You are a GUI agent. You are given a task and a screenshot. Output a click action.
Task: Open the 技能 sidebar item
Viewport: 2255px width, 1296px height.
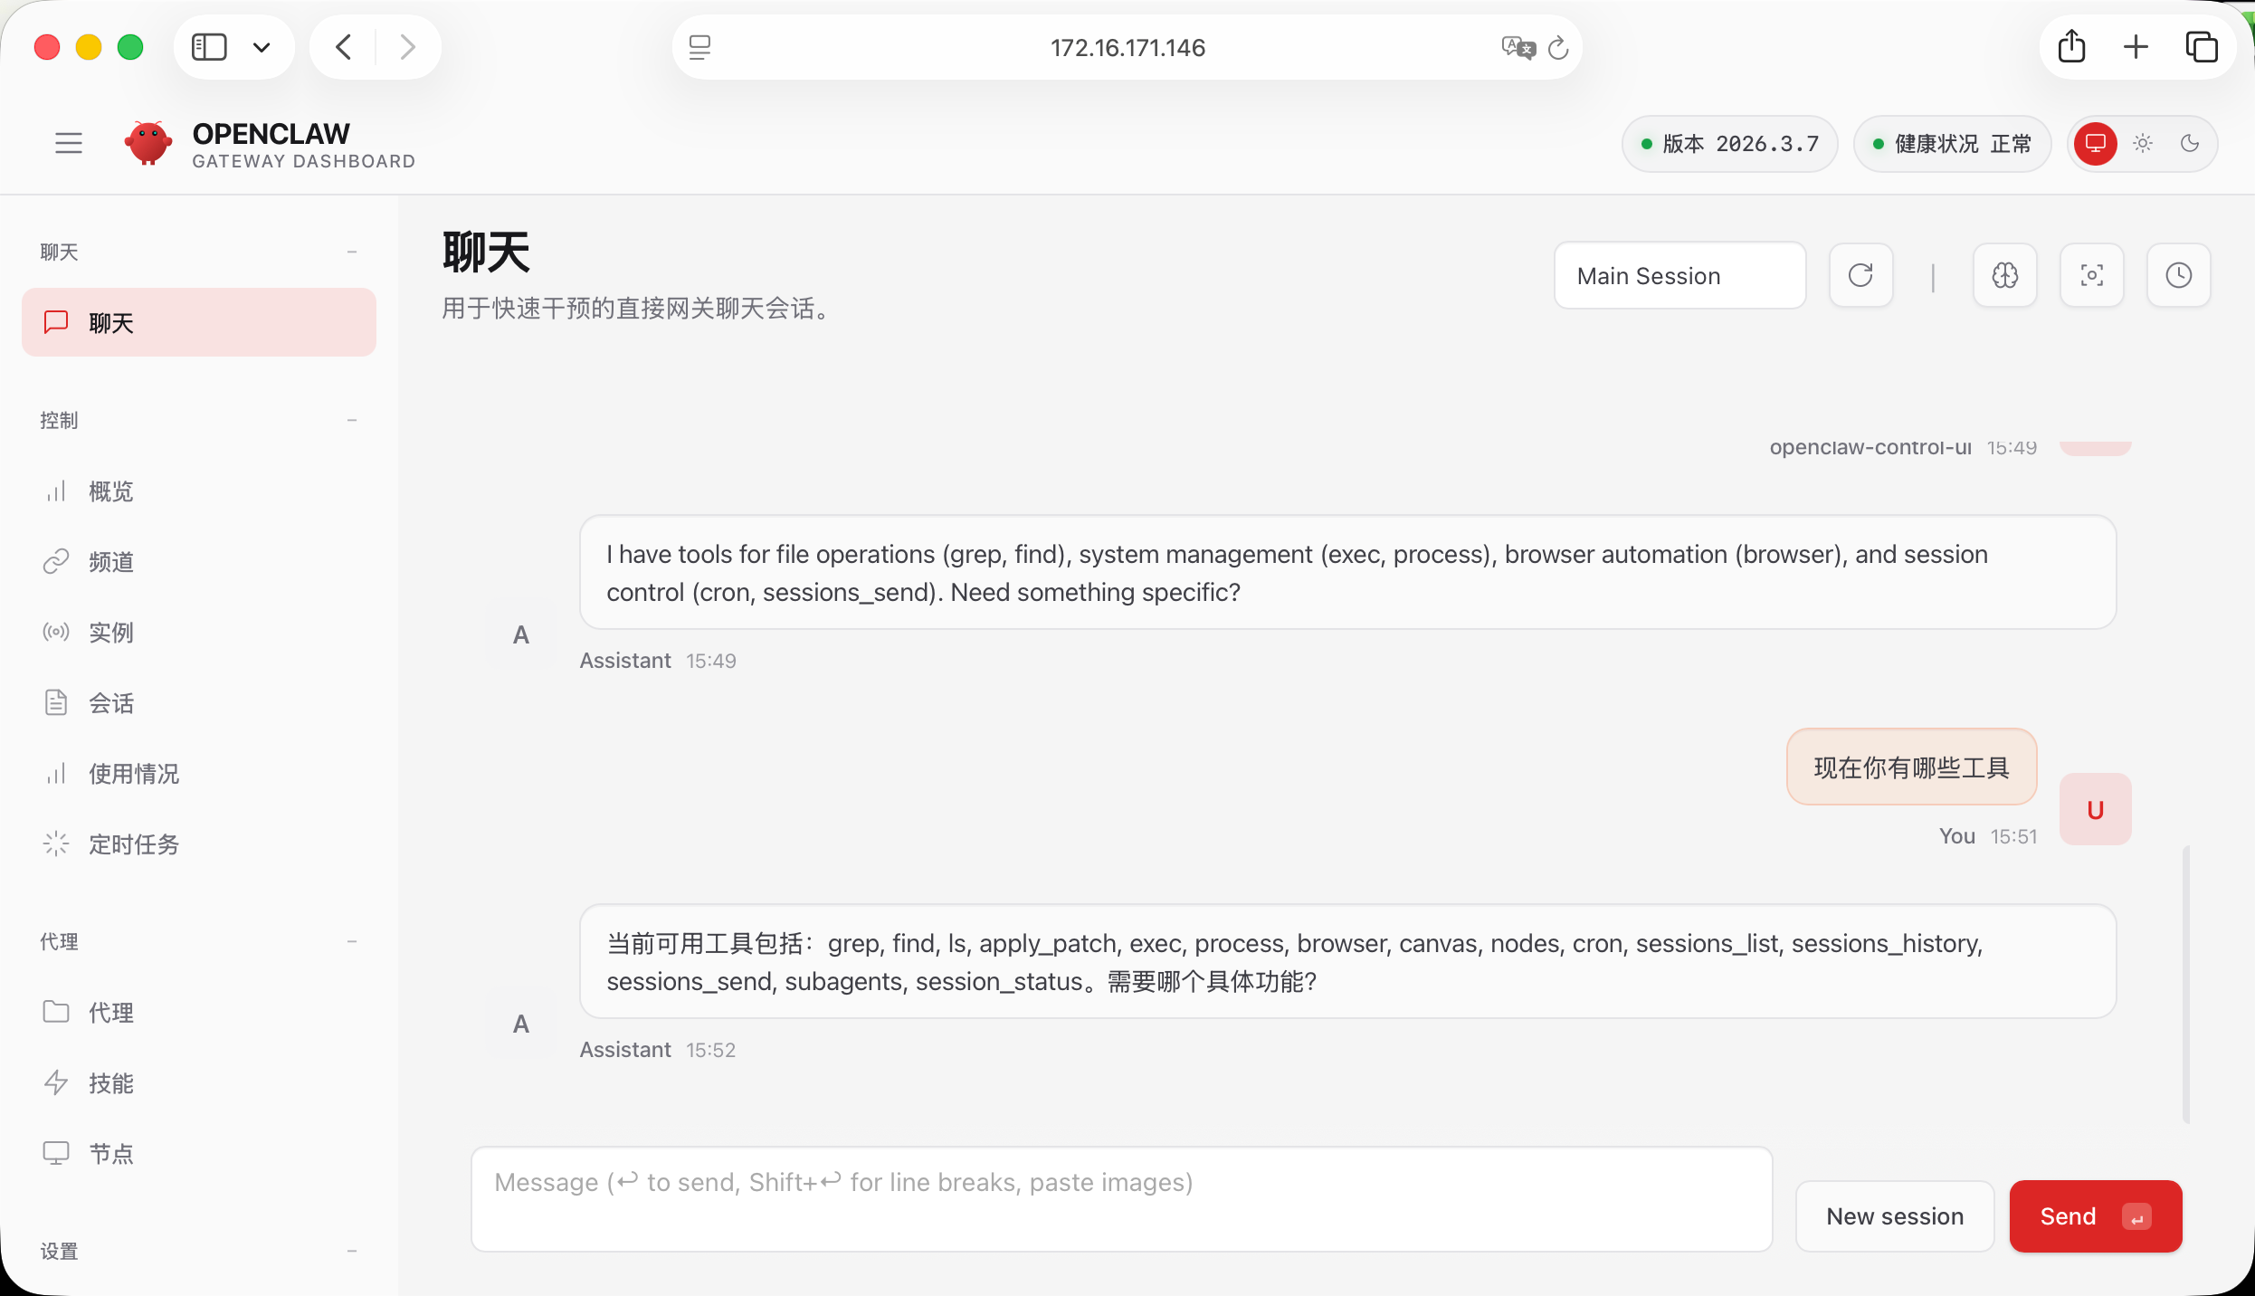[x=110, y=1083]
